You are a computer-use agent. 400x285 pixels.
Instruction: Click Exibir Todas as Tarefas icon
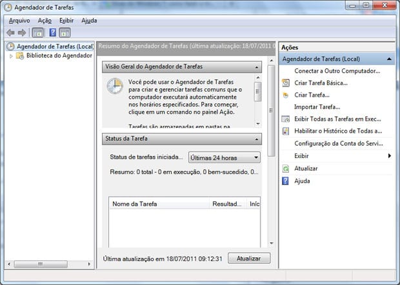286,119
